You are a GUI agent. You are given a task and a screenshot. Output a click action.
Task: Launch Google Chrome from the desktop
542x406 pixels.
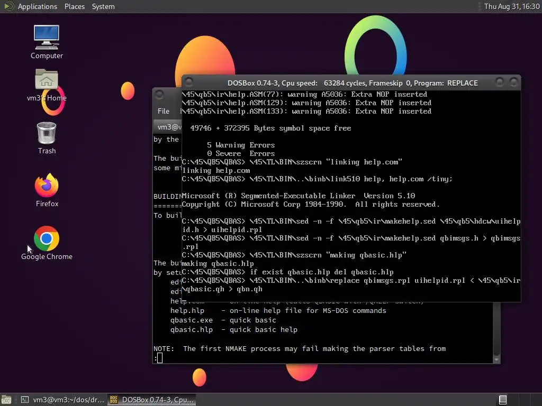pyautogui.click(x=47, y=243)
